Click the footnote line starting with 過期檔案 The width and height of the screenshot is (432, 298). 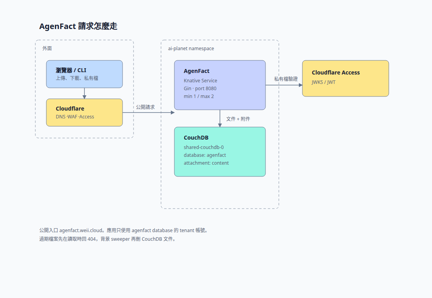[107, 239]
